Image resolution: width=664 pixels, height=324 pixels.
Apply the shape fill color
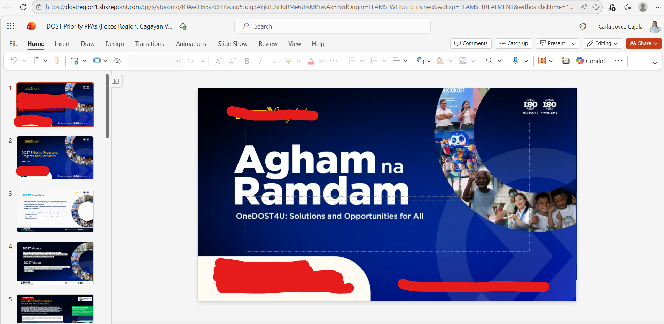pos(440,61)
